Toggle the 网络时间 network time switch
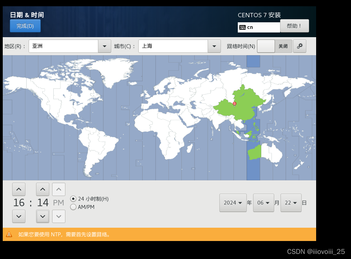The height and width of the screenshot is (259, 351). (275, 46)
